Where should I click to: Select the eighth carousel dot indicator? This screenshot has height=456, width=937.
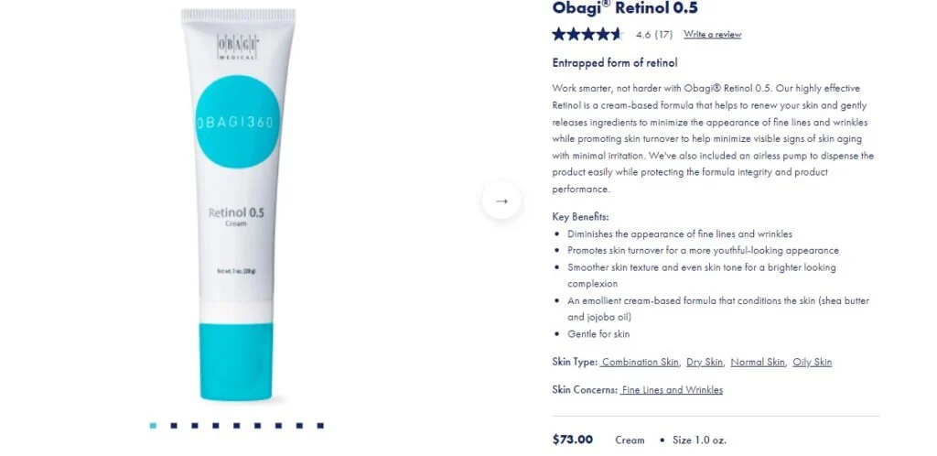[299, 426]
